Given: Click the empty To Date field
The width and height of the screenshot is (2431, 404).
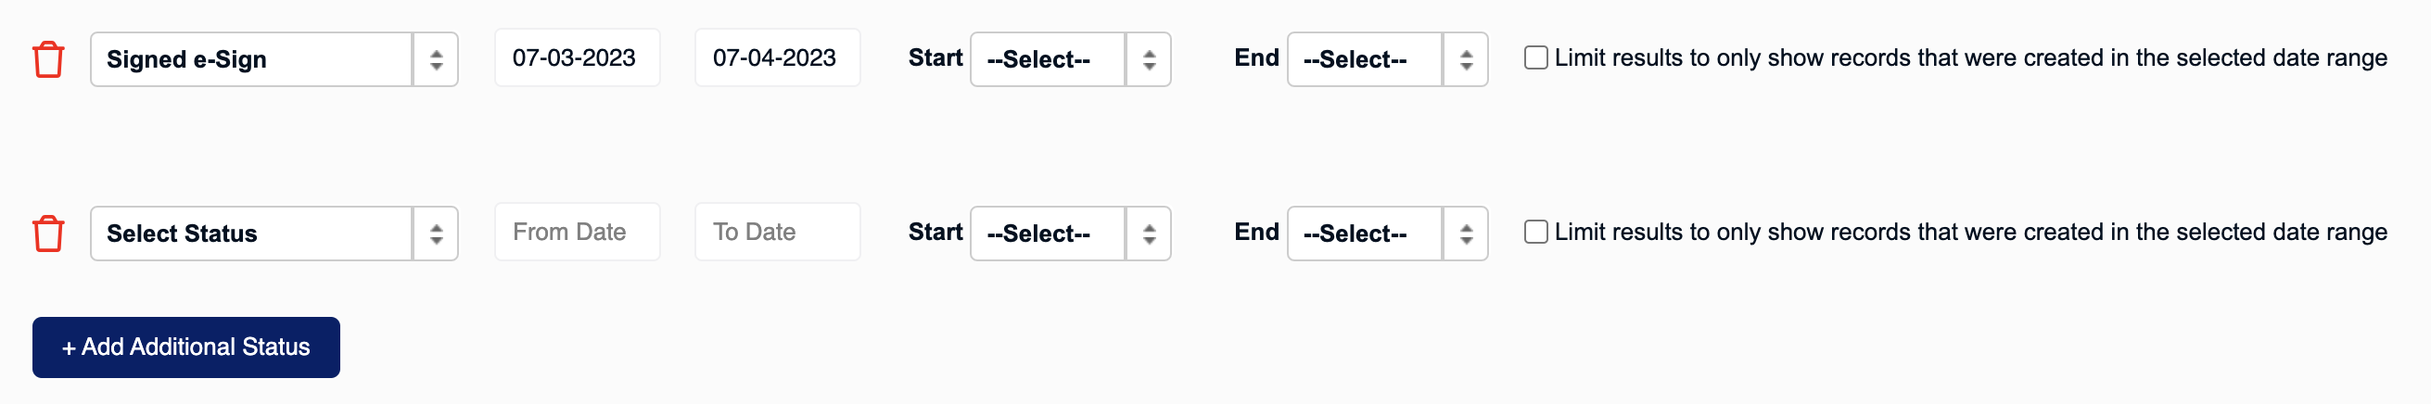Looking at the screenshot, I should [778, 232].
